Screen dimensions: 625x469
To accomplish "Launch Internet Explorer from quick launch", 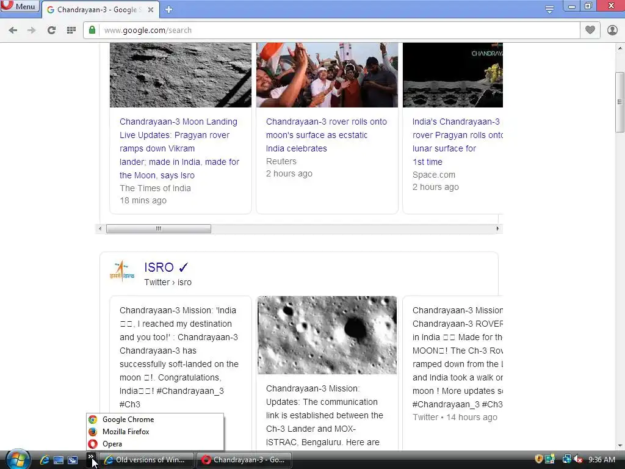I will click(x=44, y=460).
